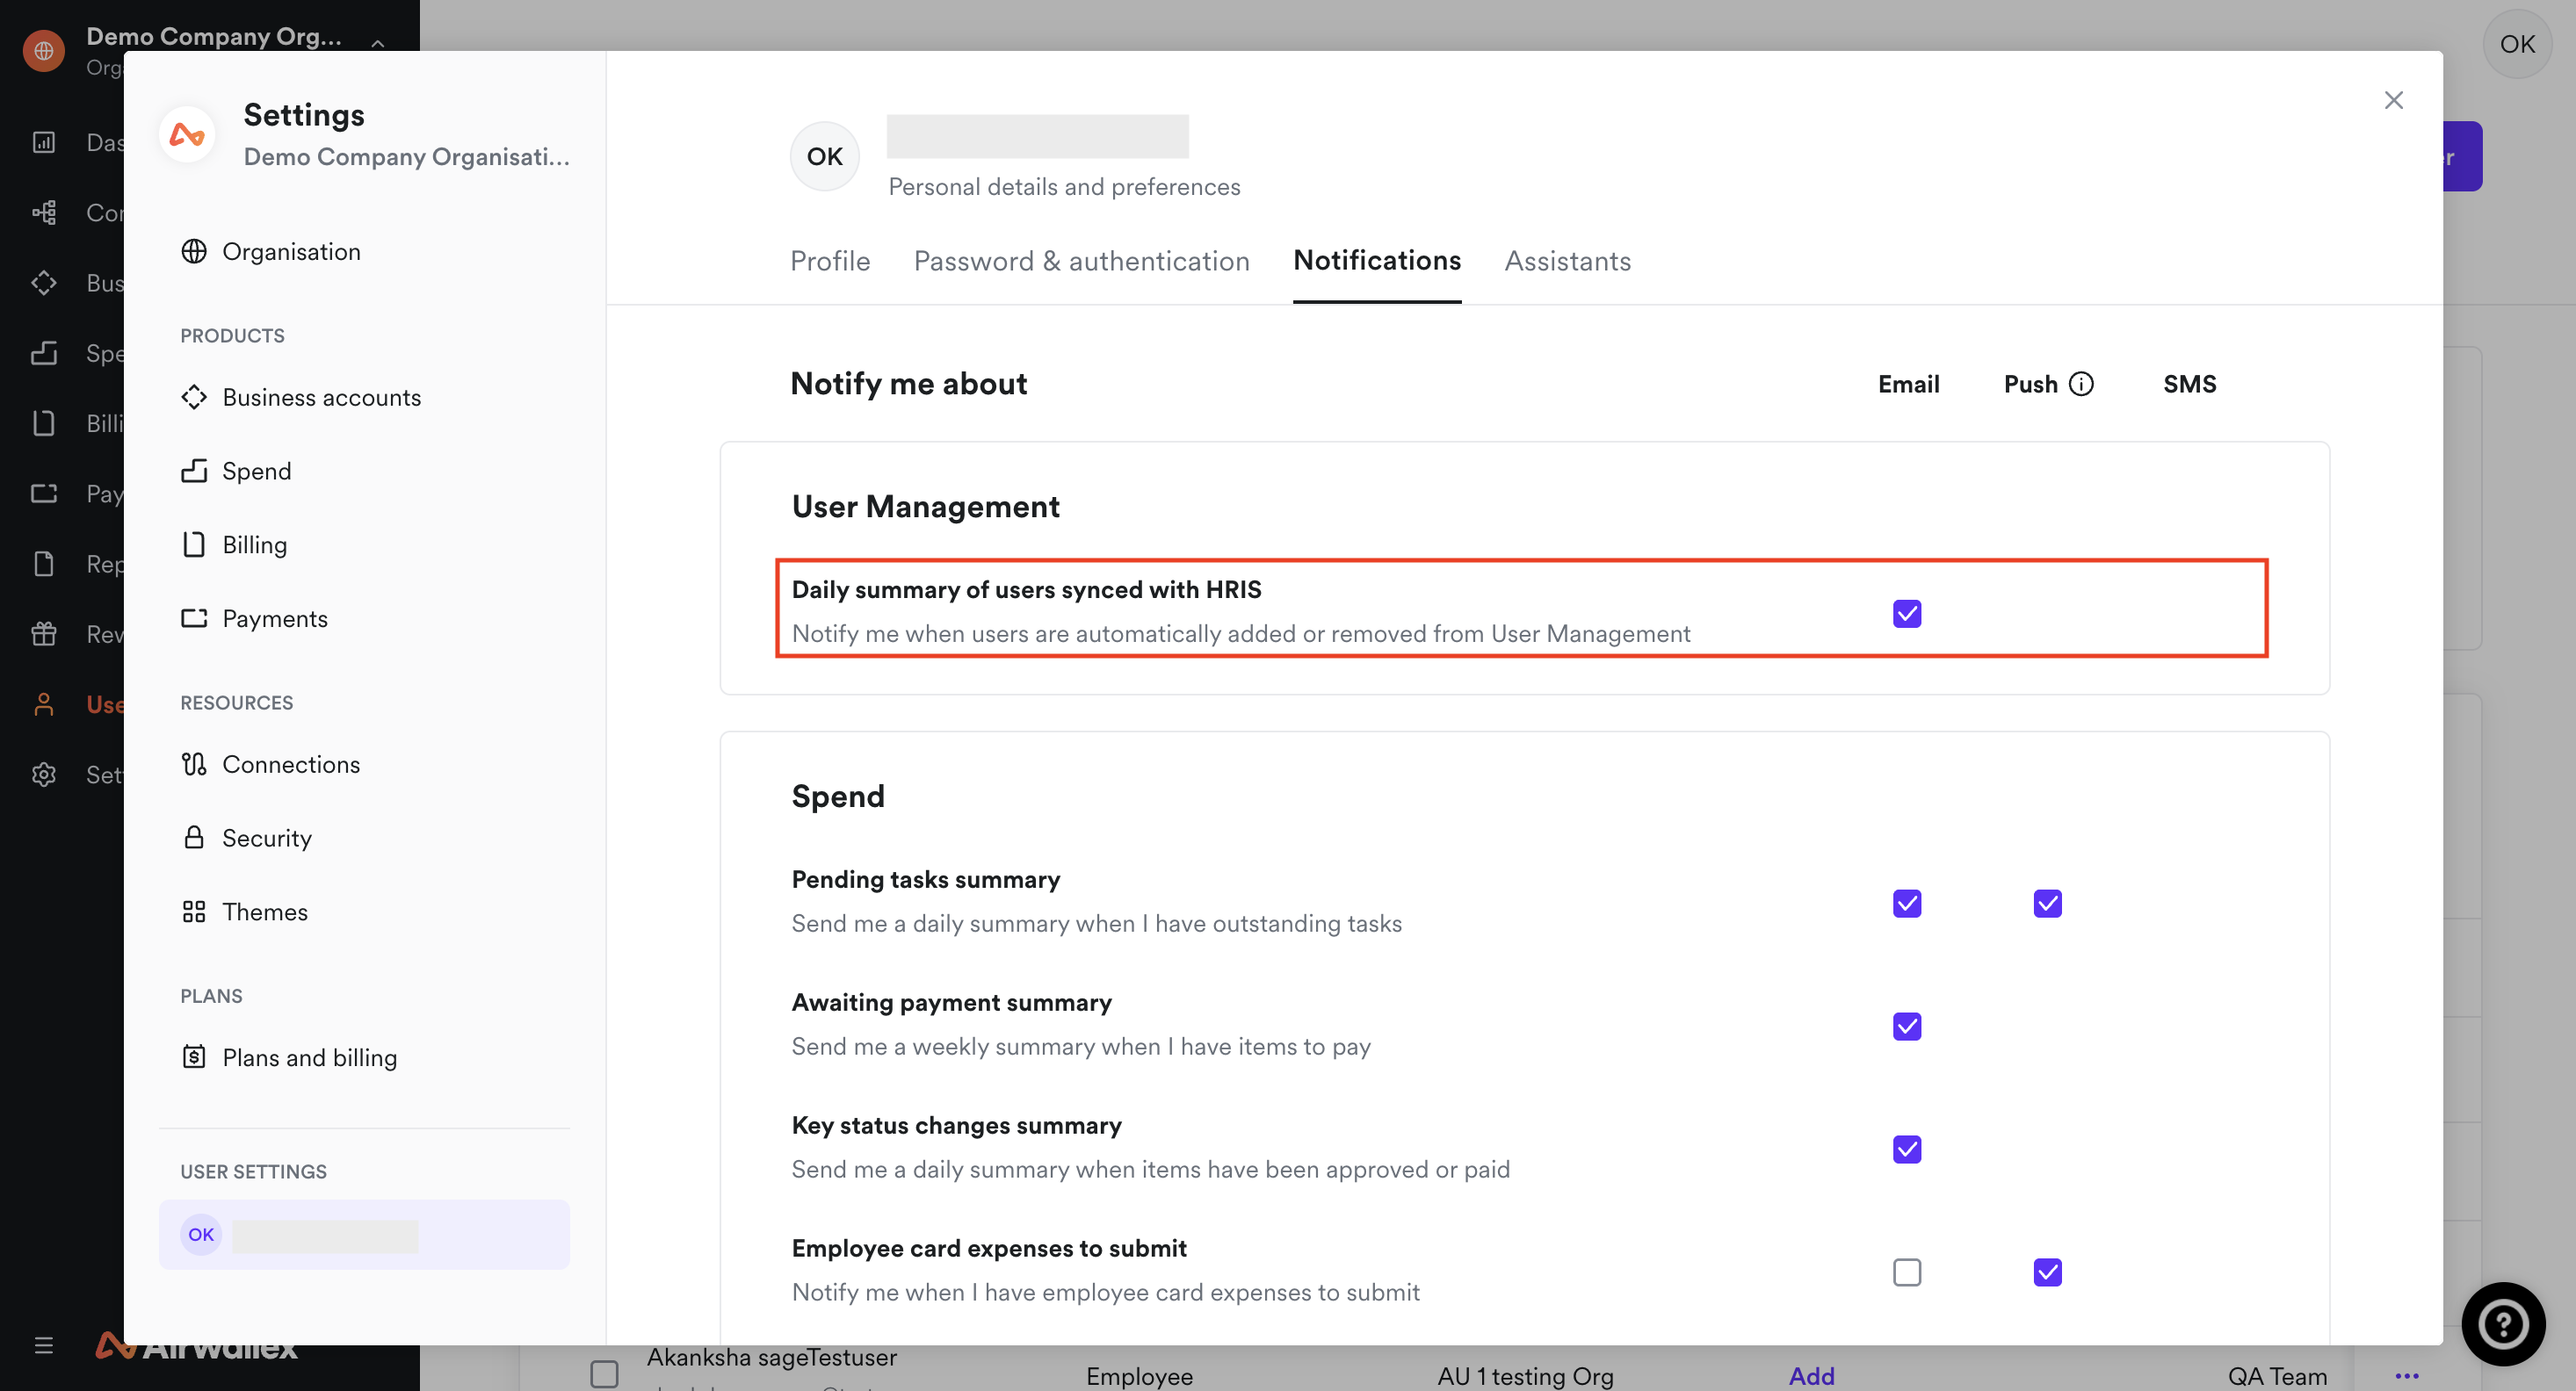Screen dimensions: 2576x1391
Task: Click the Push column header label
Action: point(2030,384)
